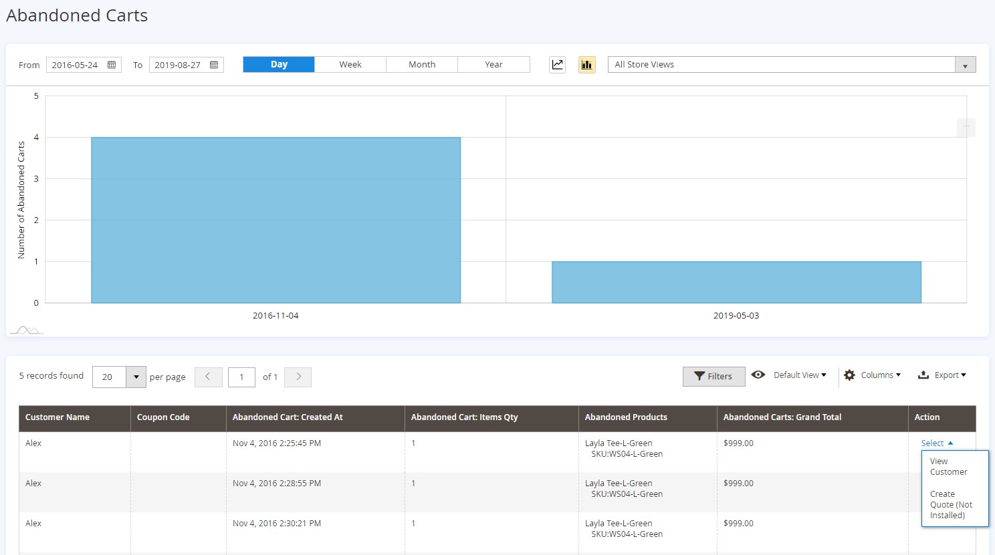Sort by Abandoned Cart: Items Qty header
This screenshot has height=555, width=995.
tap(491, 417)
